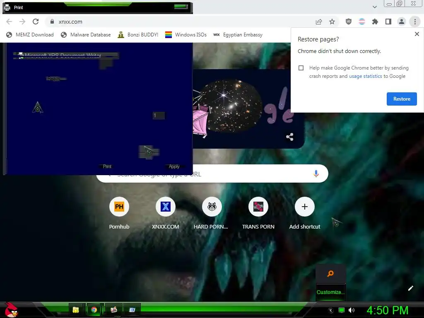
Task: Open the Egyptian Embassy bookmark
Action: coord(238,35)
